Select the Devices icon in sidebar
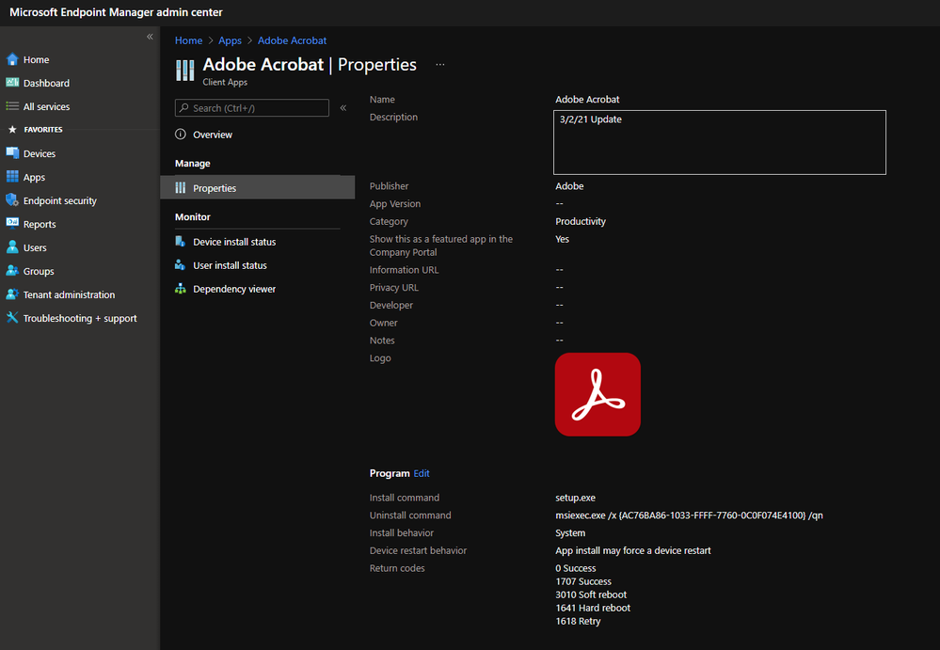This screenshot has width=940, height=650. [x=12, y=153]
